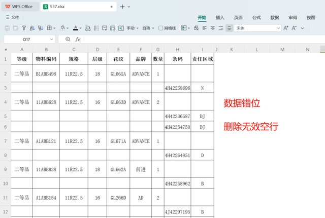Click the merge cells icon
Image resolution: width=325 pixels, height=218 pixels.
113,28
